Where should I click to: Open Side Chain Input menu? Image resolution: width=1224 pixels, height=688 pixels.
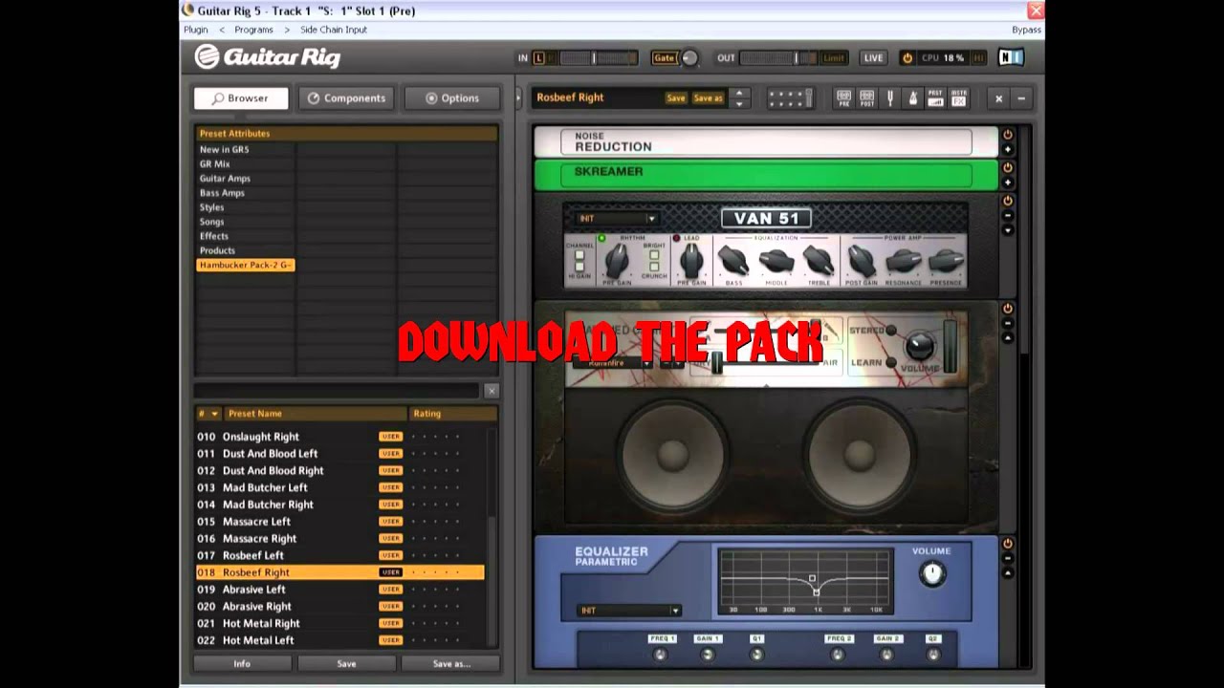[334, 30]
